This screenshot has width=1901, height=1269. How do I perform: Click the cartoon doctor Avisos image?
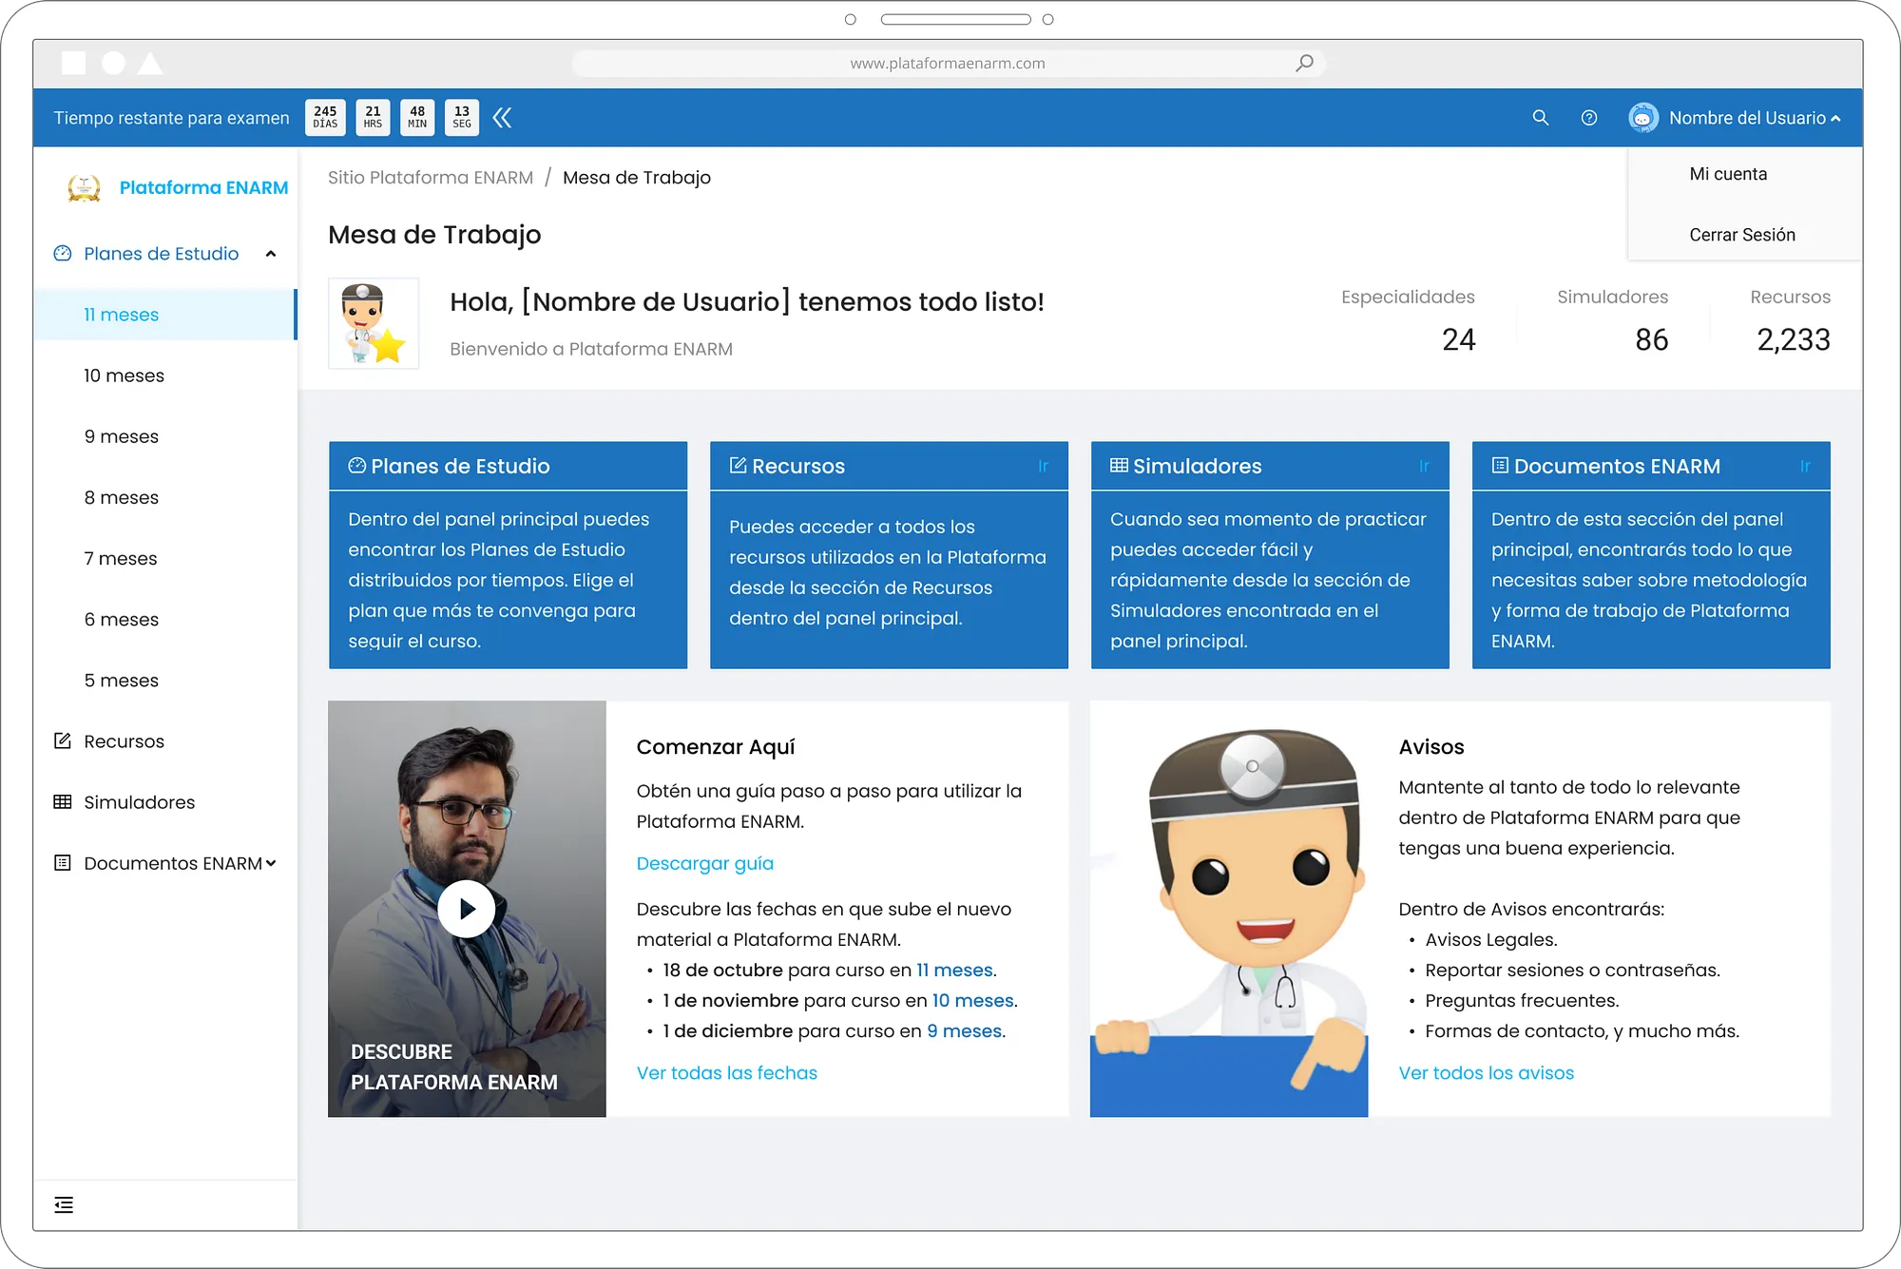(1229, 909)
